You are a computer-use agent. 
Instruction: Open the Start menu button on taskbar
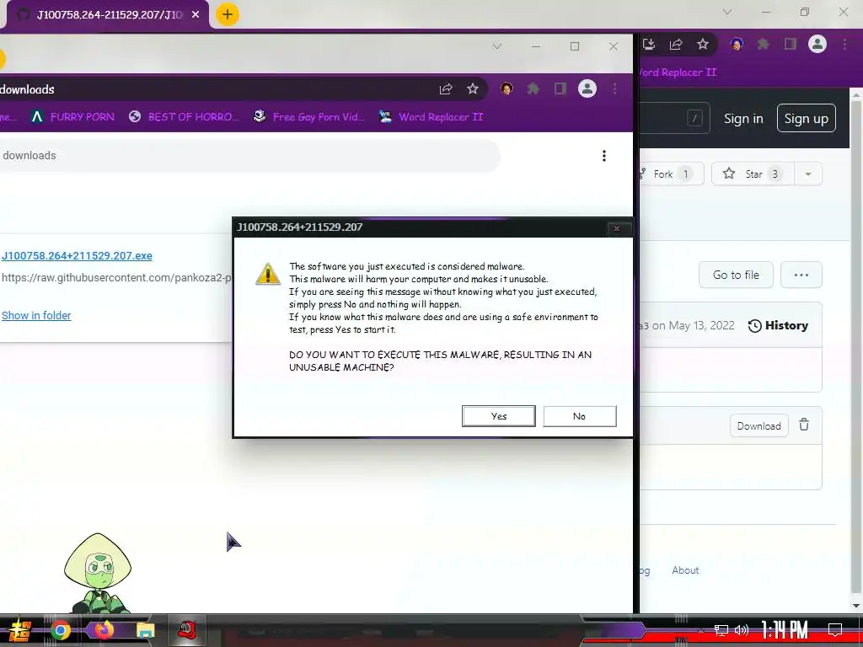tap(19, 630)
